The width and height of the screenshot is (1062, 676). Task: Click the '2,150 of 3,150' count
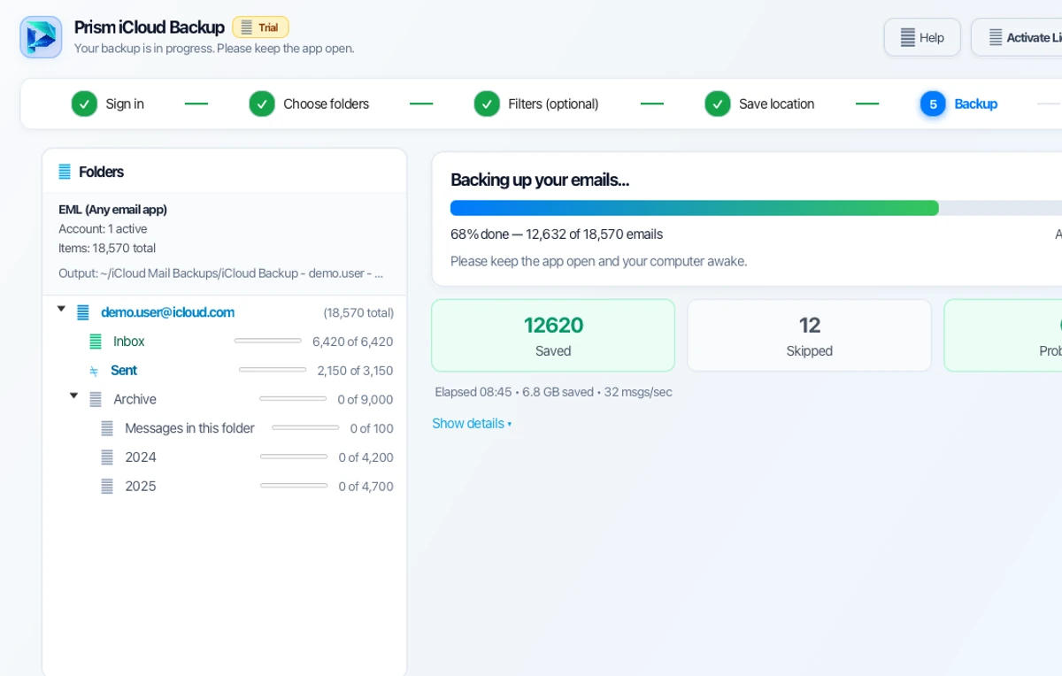coord(356,371)
